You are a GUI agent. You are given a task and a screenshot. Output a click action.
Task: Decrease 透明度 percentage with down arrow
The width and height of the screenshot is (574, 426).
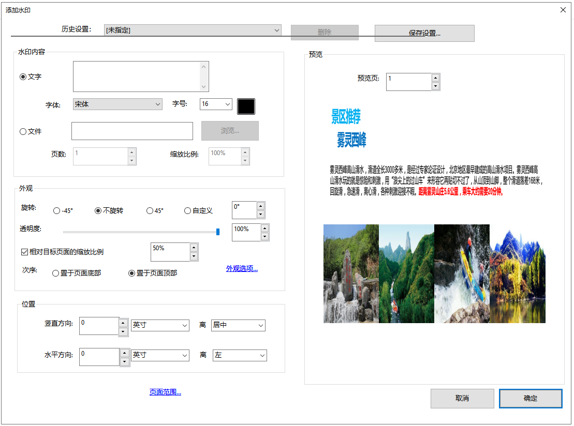point(264,237)
